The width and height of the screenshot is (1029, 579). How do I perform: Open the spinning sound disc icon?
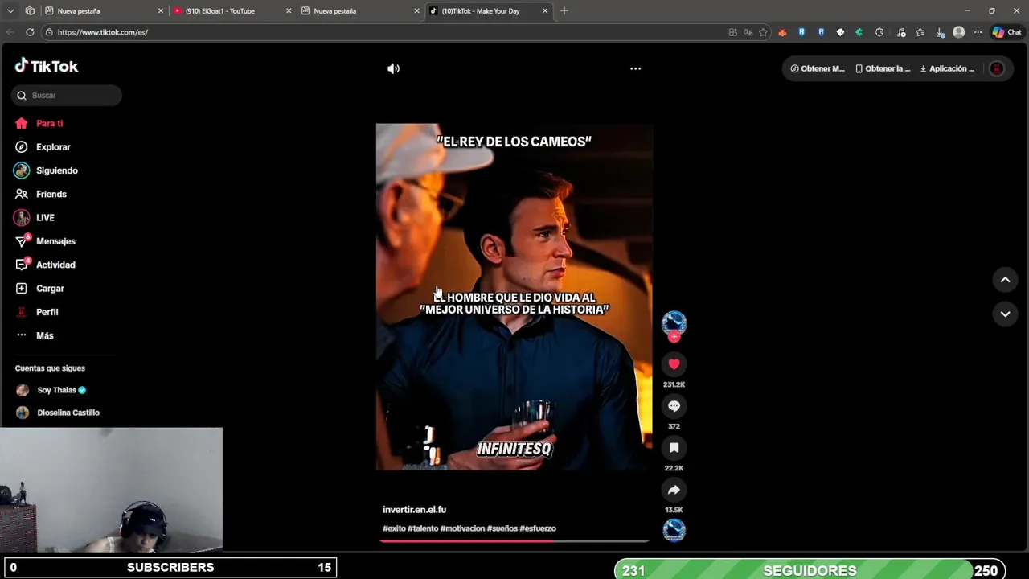click(x=674, y=530)
